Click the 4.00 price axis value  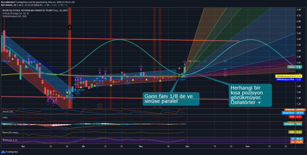298,21
